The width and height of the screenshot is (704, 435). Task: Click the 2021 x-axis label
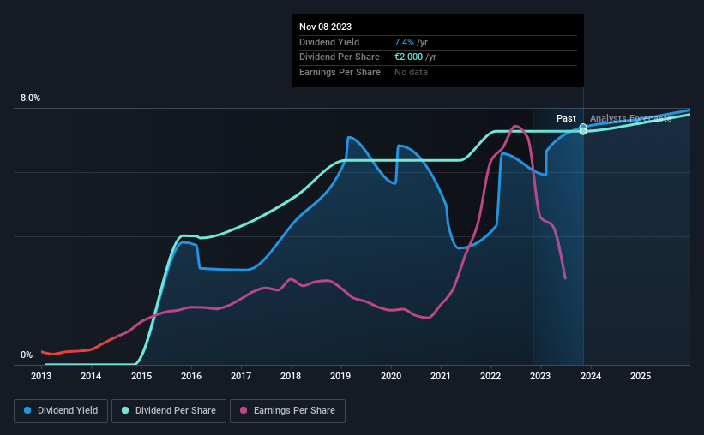441,376
